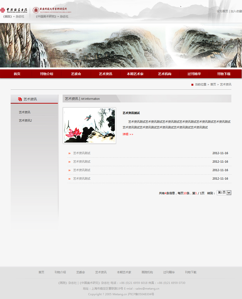The width and height of the screenshot is (242, 299).
Task: Go to 首页 in the red navigation bar
Action: coord(17,74)
